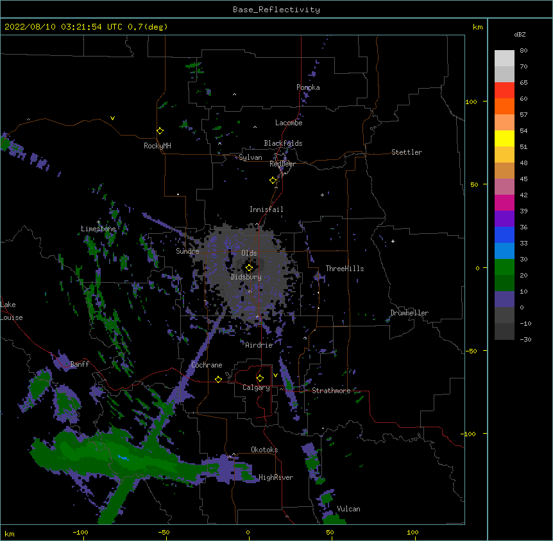Click the yellow diamond marker above the Calgary label
The image size is (553, 541).
click(260, 378)
